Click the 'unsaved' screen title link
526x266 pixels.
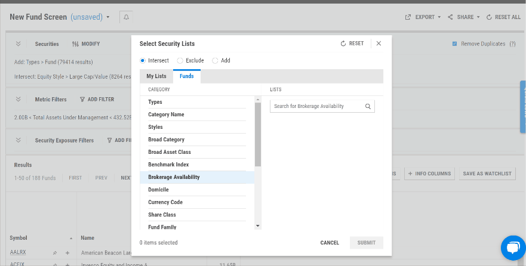[87, 17]
